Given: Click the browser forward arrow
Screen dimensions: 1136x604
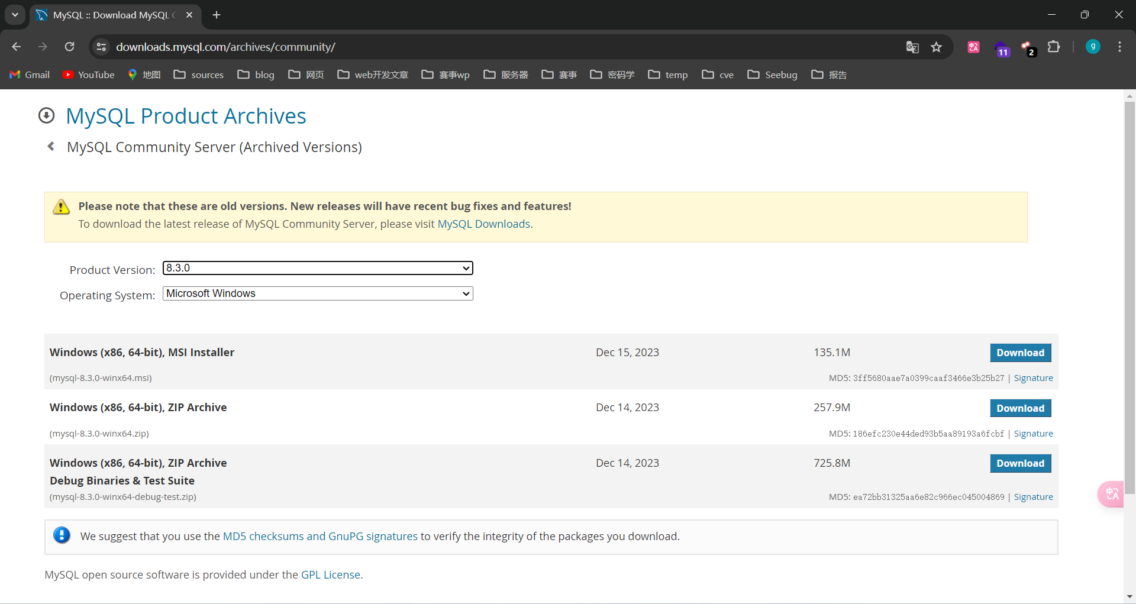Looking at the screenshot, I should point(43,47).
